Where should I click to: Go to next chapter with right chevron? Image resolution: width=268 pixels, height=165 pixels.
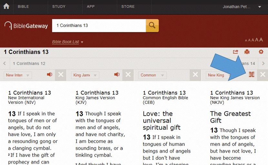pyautogui.click(x=263, y=63)
